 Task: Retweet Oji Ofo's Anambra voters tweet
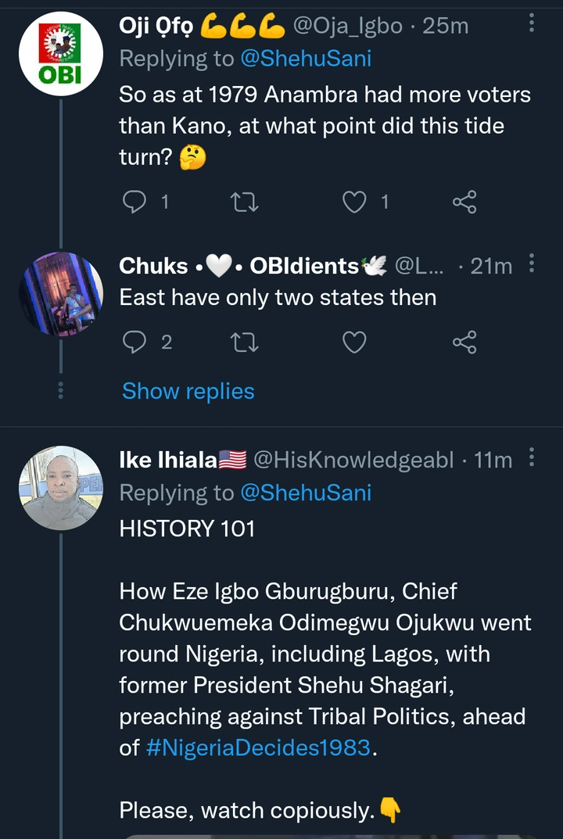point(246,203)
